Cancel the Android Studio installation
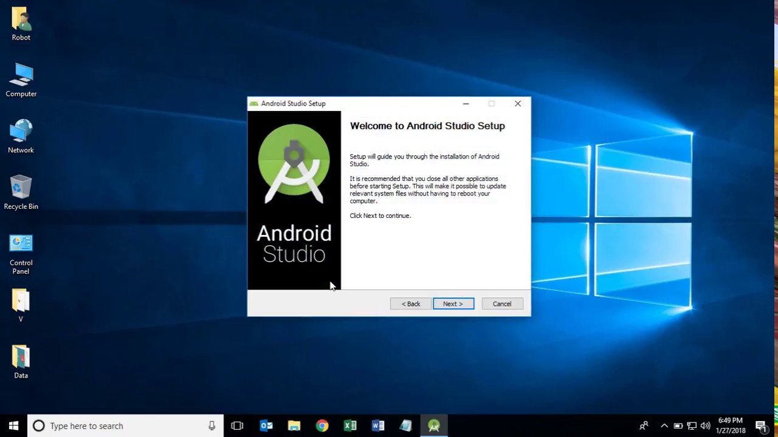 [502, 303]
